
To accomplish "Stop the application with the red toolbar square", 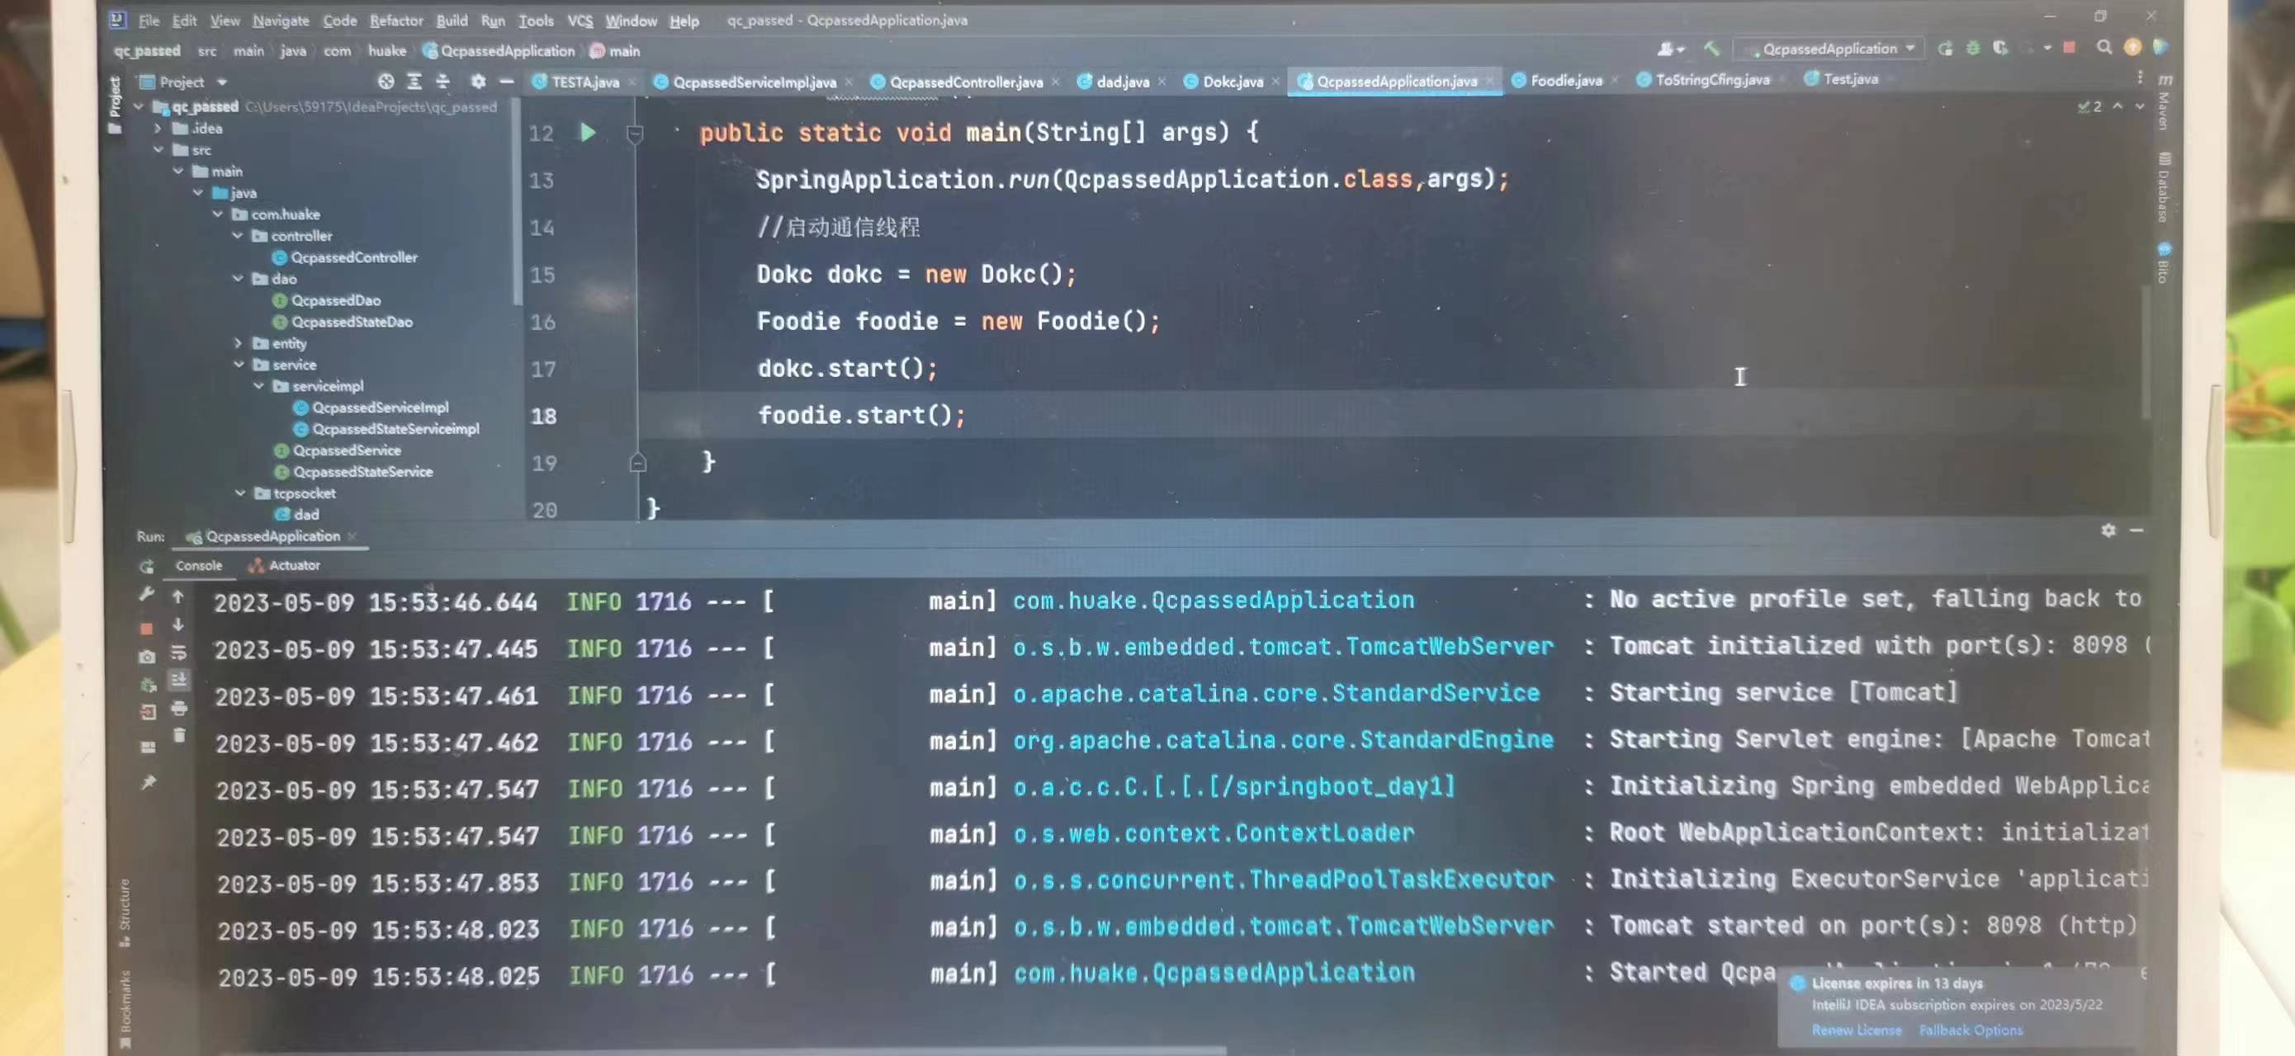I will pos(2069,47).
